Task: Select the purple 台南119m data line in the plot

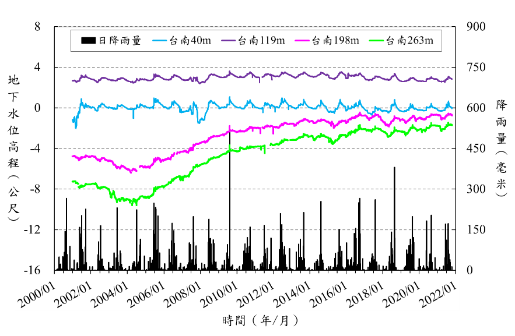Action: [x=292, y=75]
